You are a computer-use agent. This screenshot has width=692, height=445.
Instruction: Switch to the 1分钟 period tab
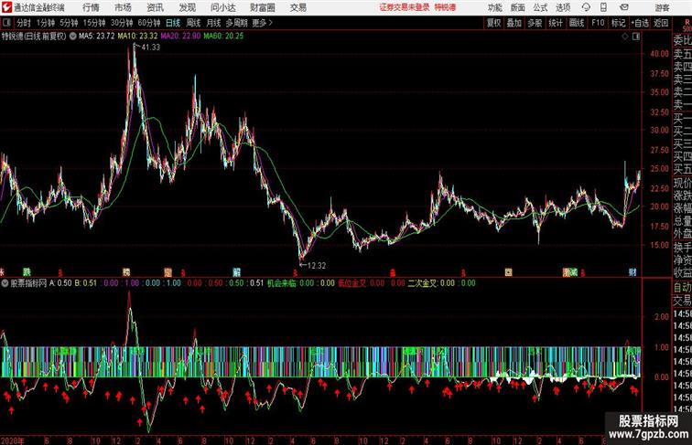pyautogui.click(x=46, y=23)
